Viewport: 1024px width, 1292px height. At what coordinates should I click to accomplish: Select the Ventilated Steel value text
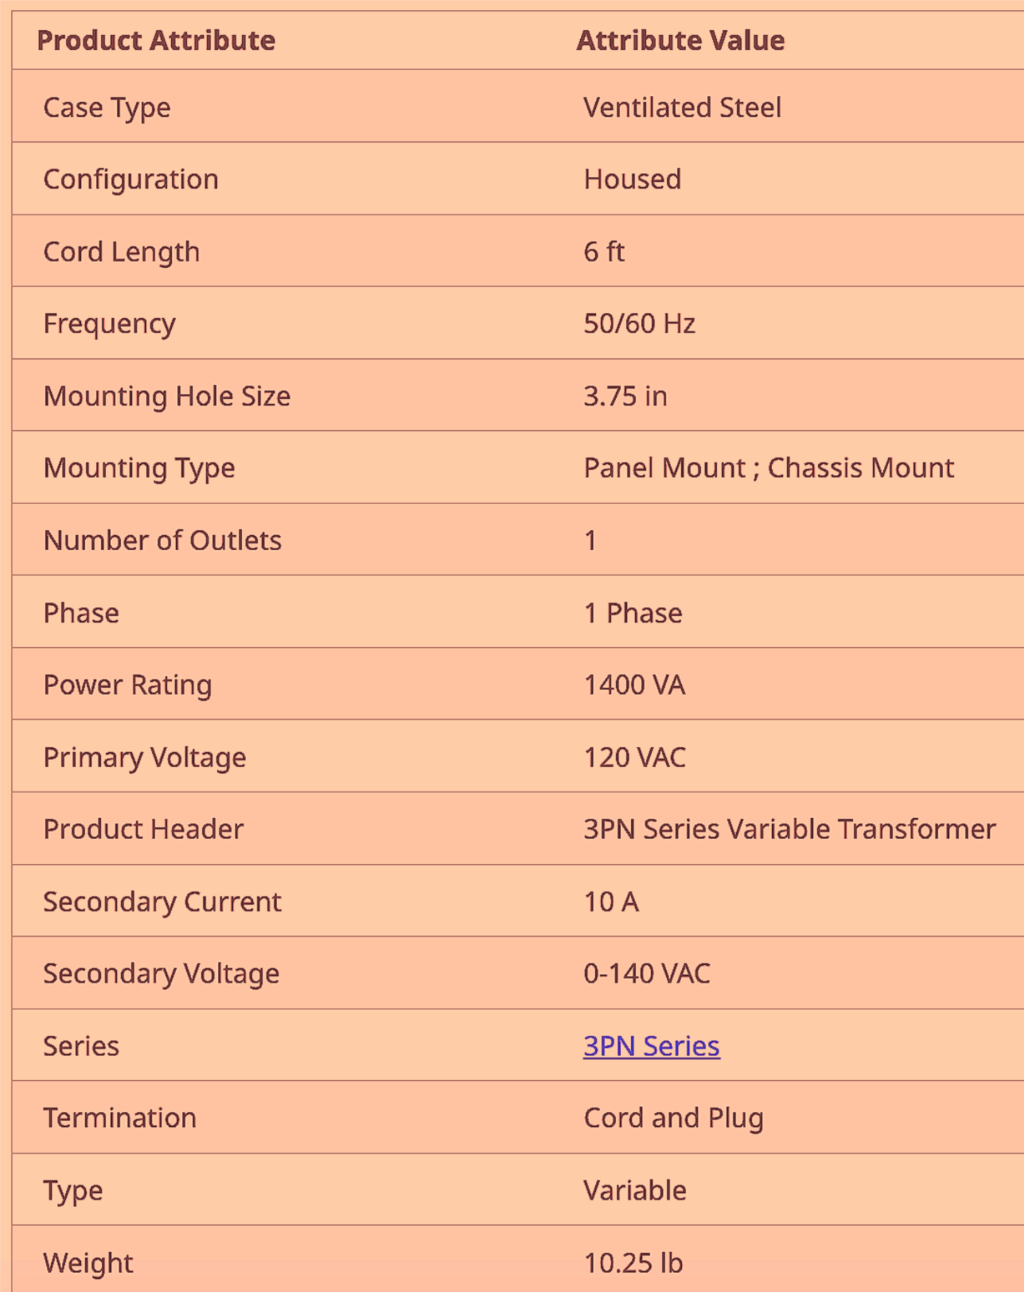tap(682, 107)
